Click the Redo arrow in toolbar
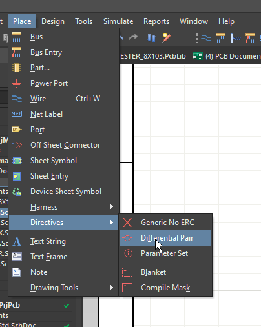 [x=133, y=38]
